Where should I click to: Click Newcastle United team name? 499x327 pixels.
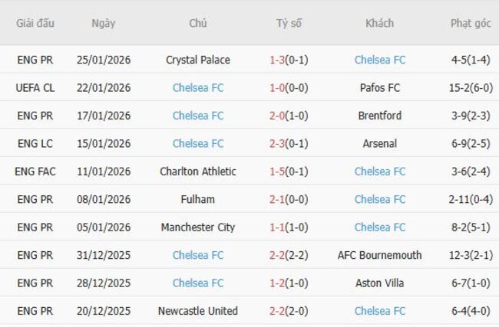point(198,311)
